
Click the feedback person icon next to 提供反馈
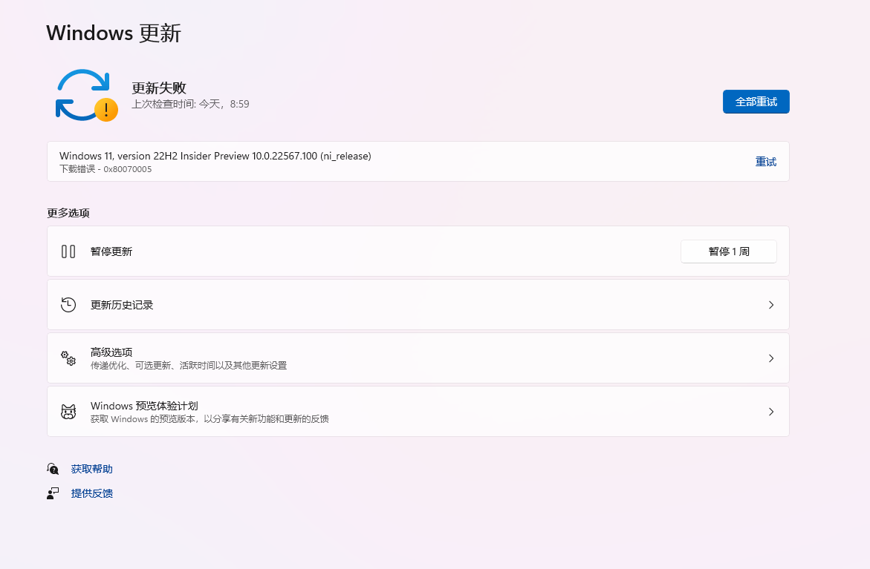tap(53, 493)
